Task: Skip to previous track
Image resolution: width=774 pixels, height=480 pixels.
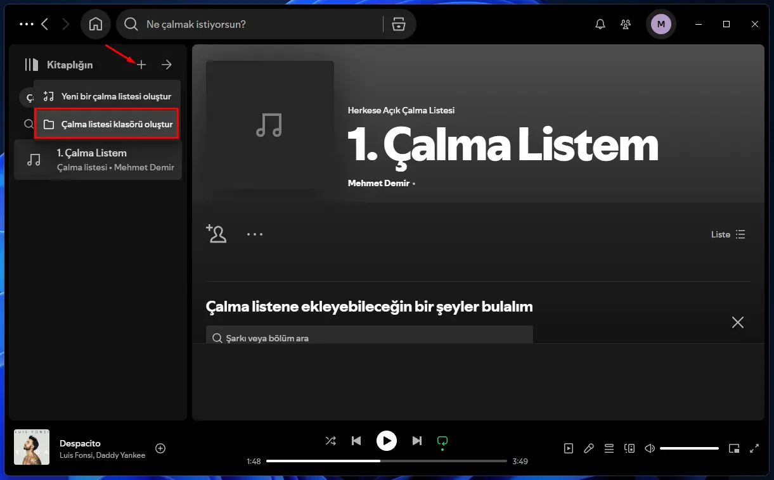Action: pos(356,440)
